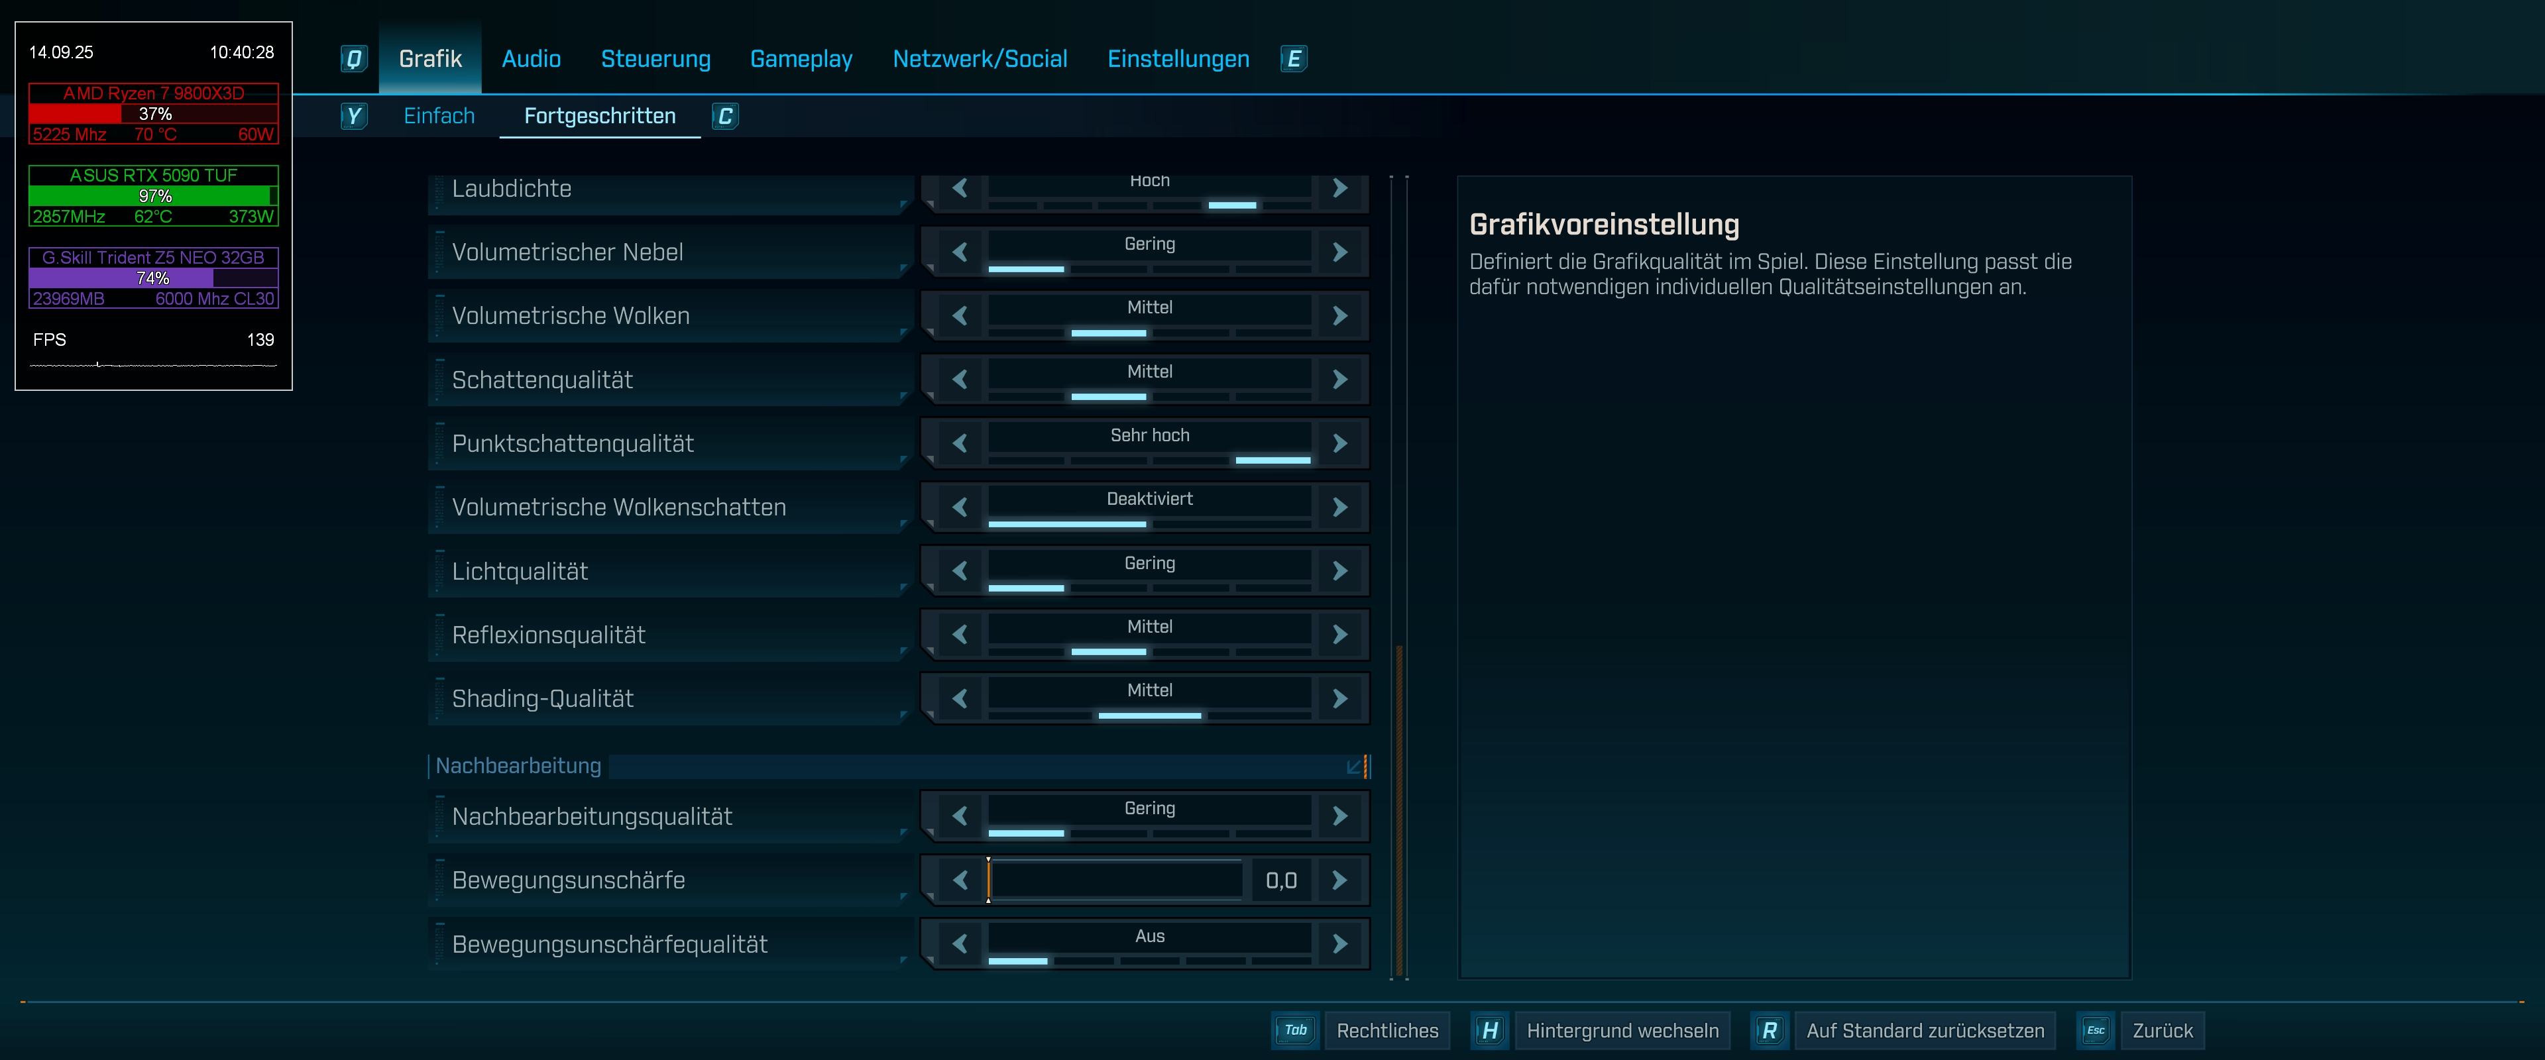
Task: Enable Volumetrische Wolkenschatten with right arrow
Action: point(1339,507)
